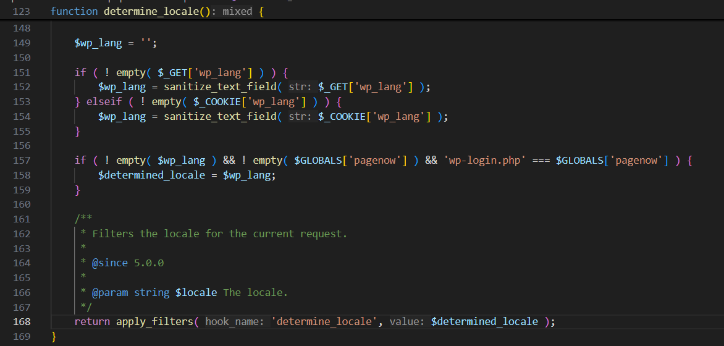
Task: Click line number 159 in the gutter
Action: pos(22,190)
